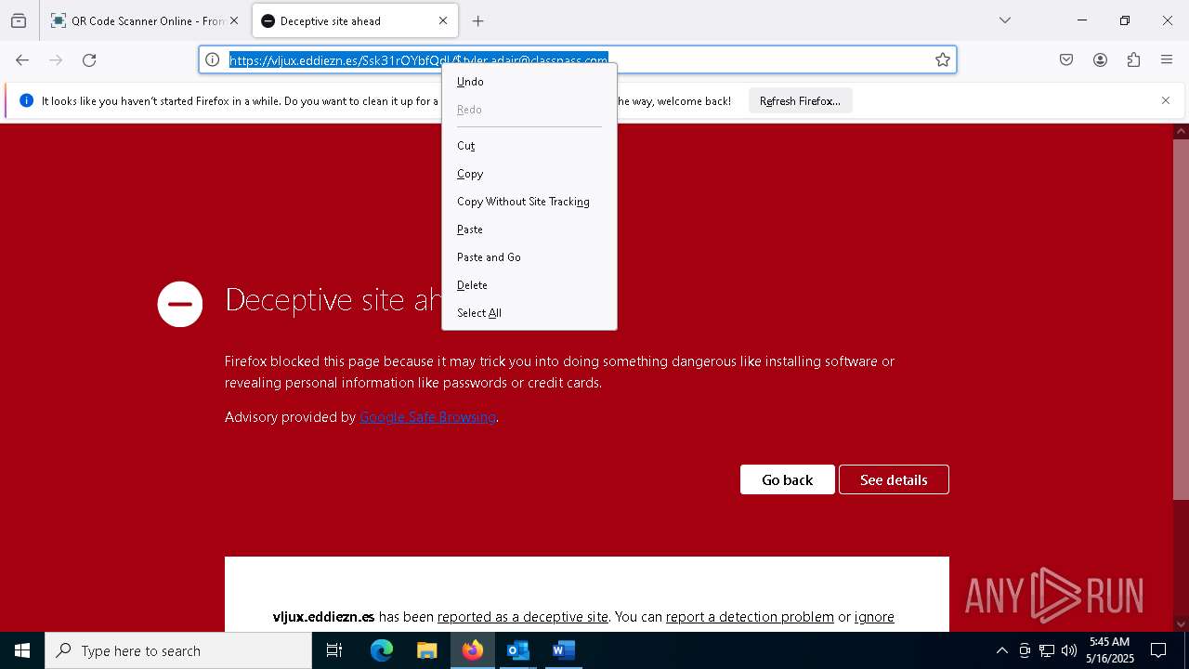Open site information for the blocked page
Screen dimensions: 1189x669
[x=213, y=59]
